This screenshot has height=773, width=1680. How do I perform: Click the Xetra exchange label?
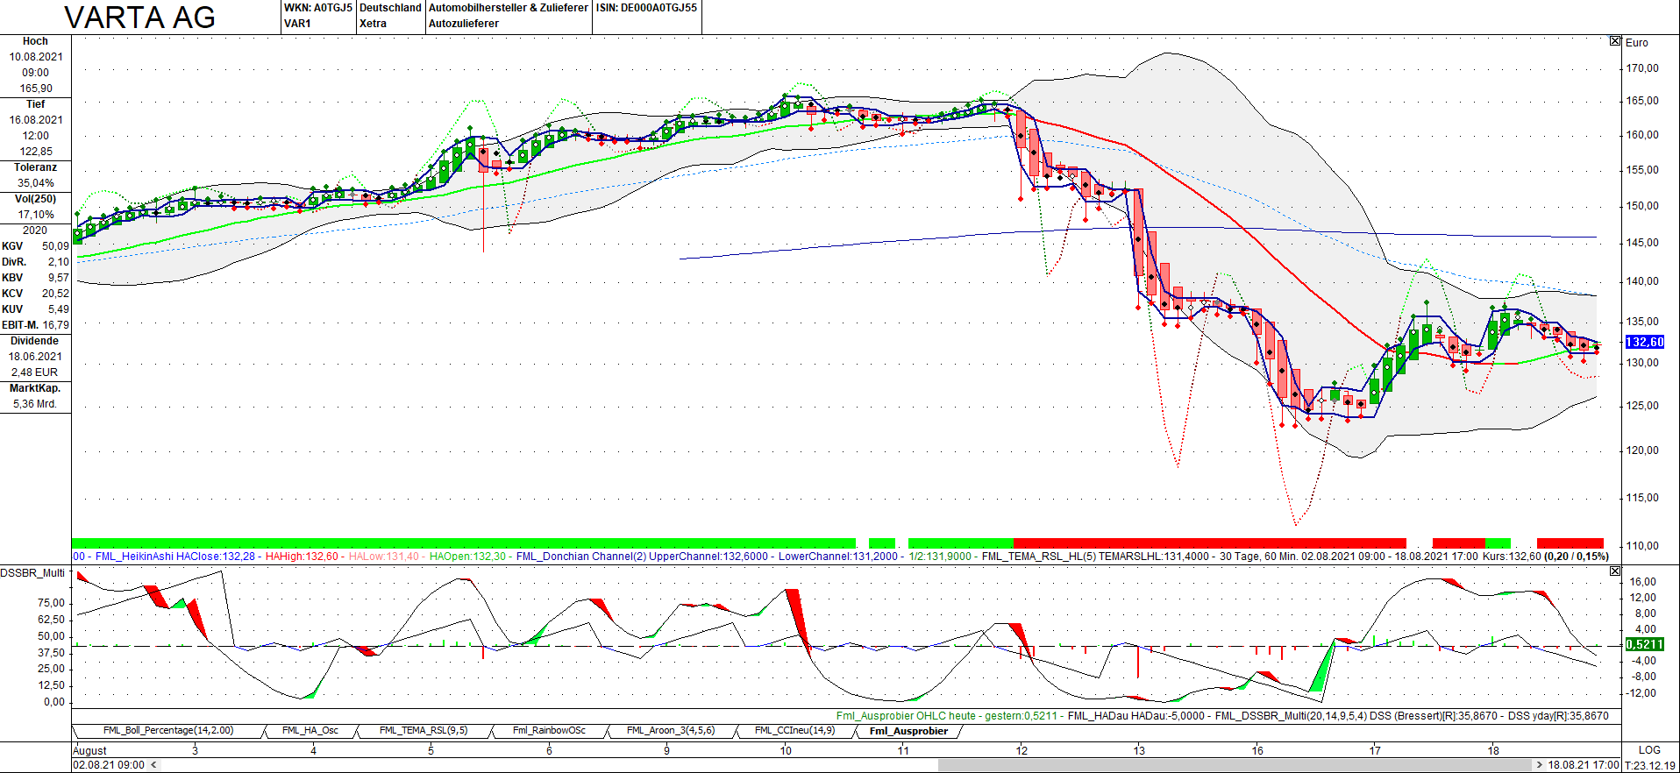(x=373, y=24)
